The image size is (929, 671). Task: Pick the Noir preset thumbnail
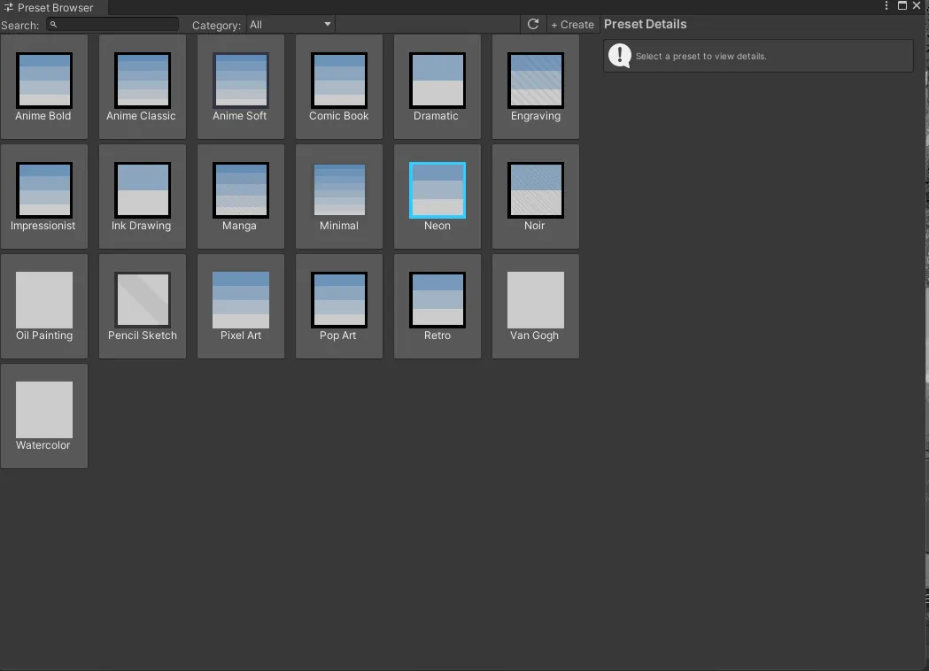point(536,190)
